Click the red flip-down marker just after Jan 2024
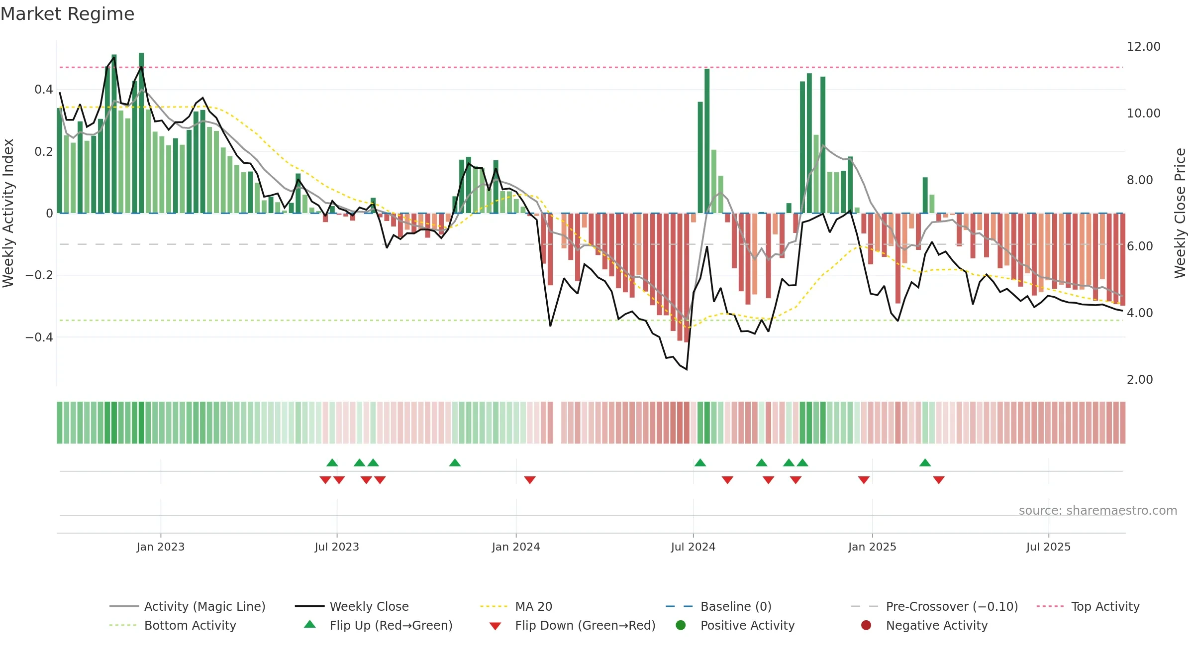The image size is (1194, 672). (x=530, y=480)
